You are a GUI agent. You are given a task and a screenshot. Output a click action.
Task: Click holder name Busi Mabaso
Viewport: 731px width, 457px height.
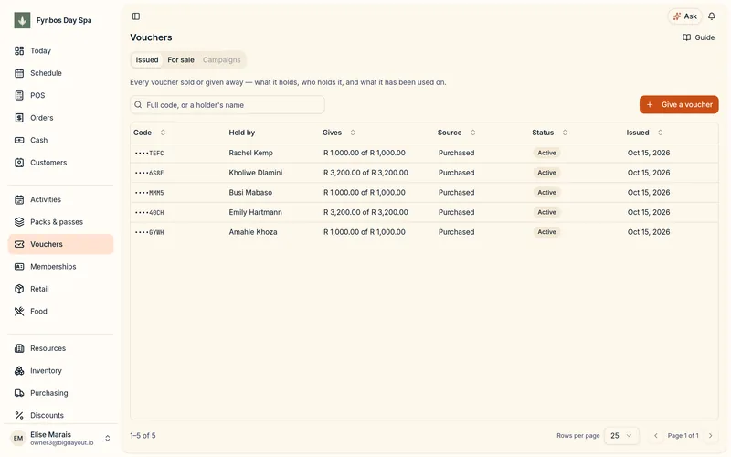tap(250, 193)
